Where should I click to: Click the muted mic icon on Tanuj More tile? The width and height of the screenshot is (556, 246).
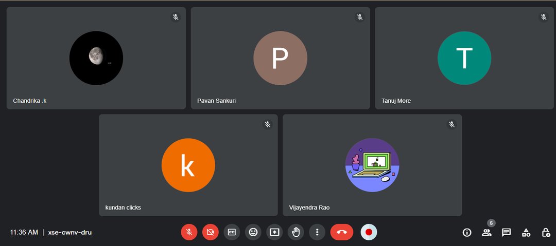[544, 17]
